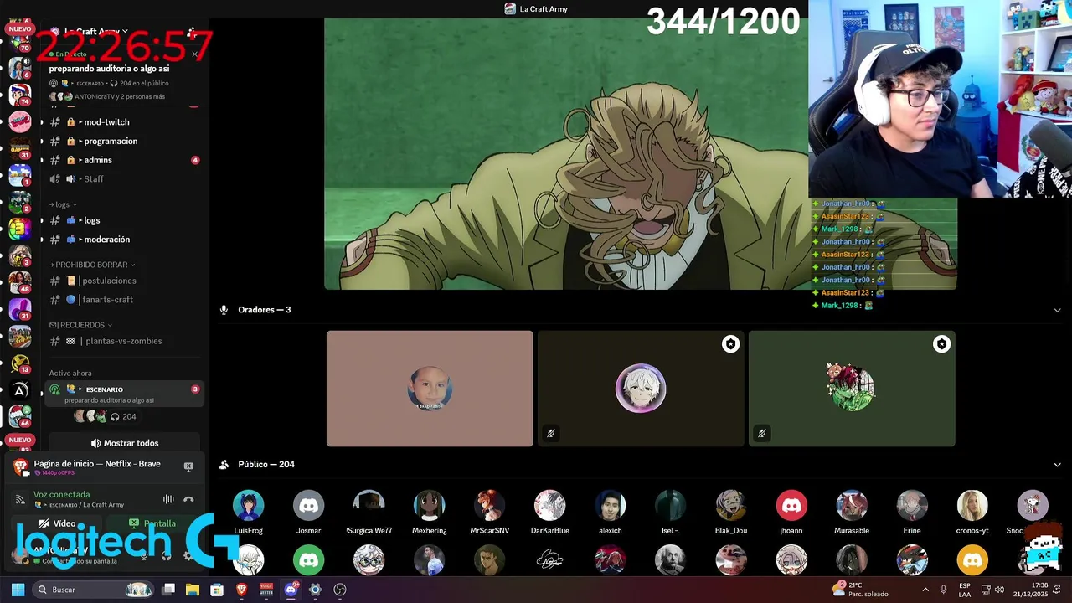The width and height of the screenshot is (1072, 603).
Task: Collapse the PROHIBIDO BORRAR category
Action: click(x=92, y=265)
